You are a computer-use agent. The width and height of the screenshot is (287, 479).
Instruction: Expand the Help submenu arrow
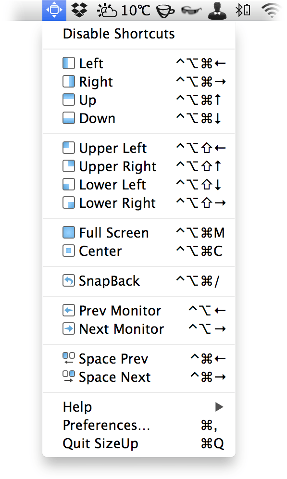click(x=219, y=407)
